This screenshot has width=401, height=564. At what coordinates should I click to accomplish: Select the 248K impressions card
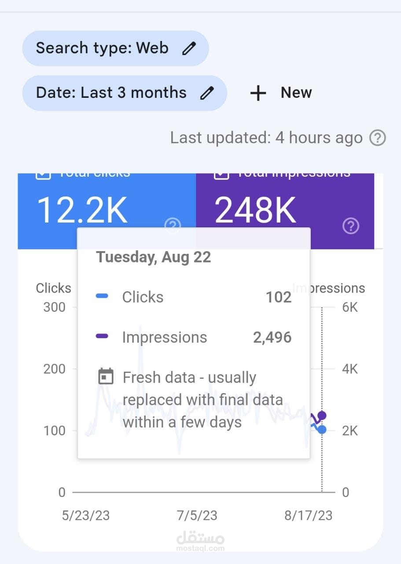(285, 211)
